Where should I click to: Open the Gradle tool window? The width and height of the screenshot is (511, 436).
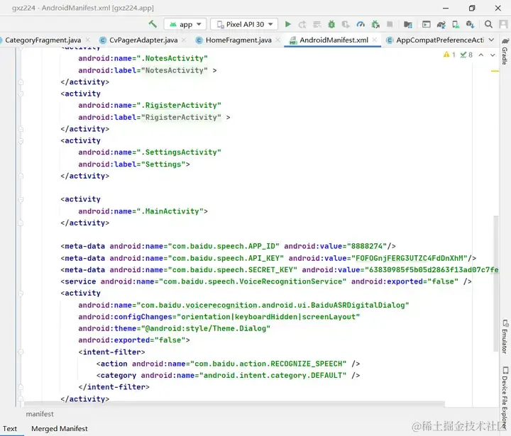pos(505,52)
